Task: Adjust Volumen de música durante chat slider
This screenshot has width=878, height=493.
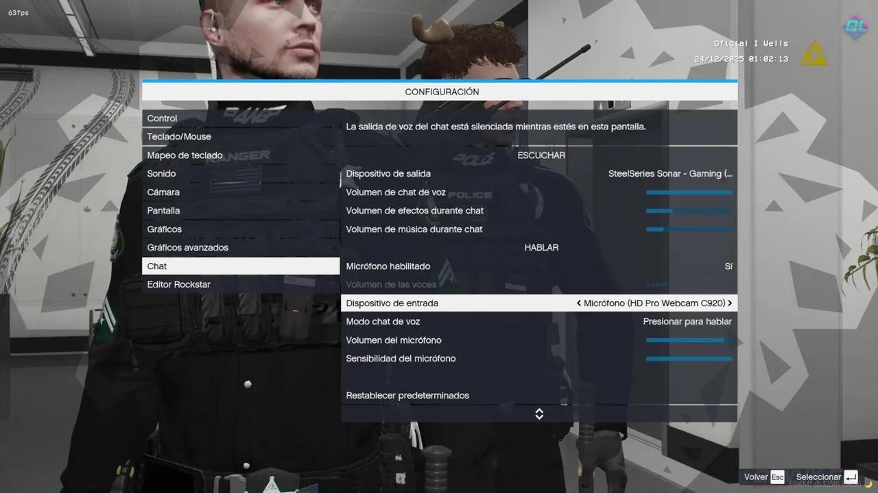Action: (x=689, y=229)
